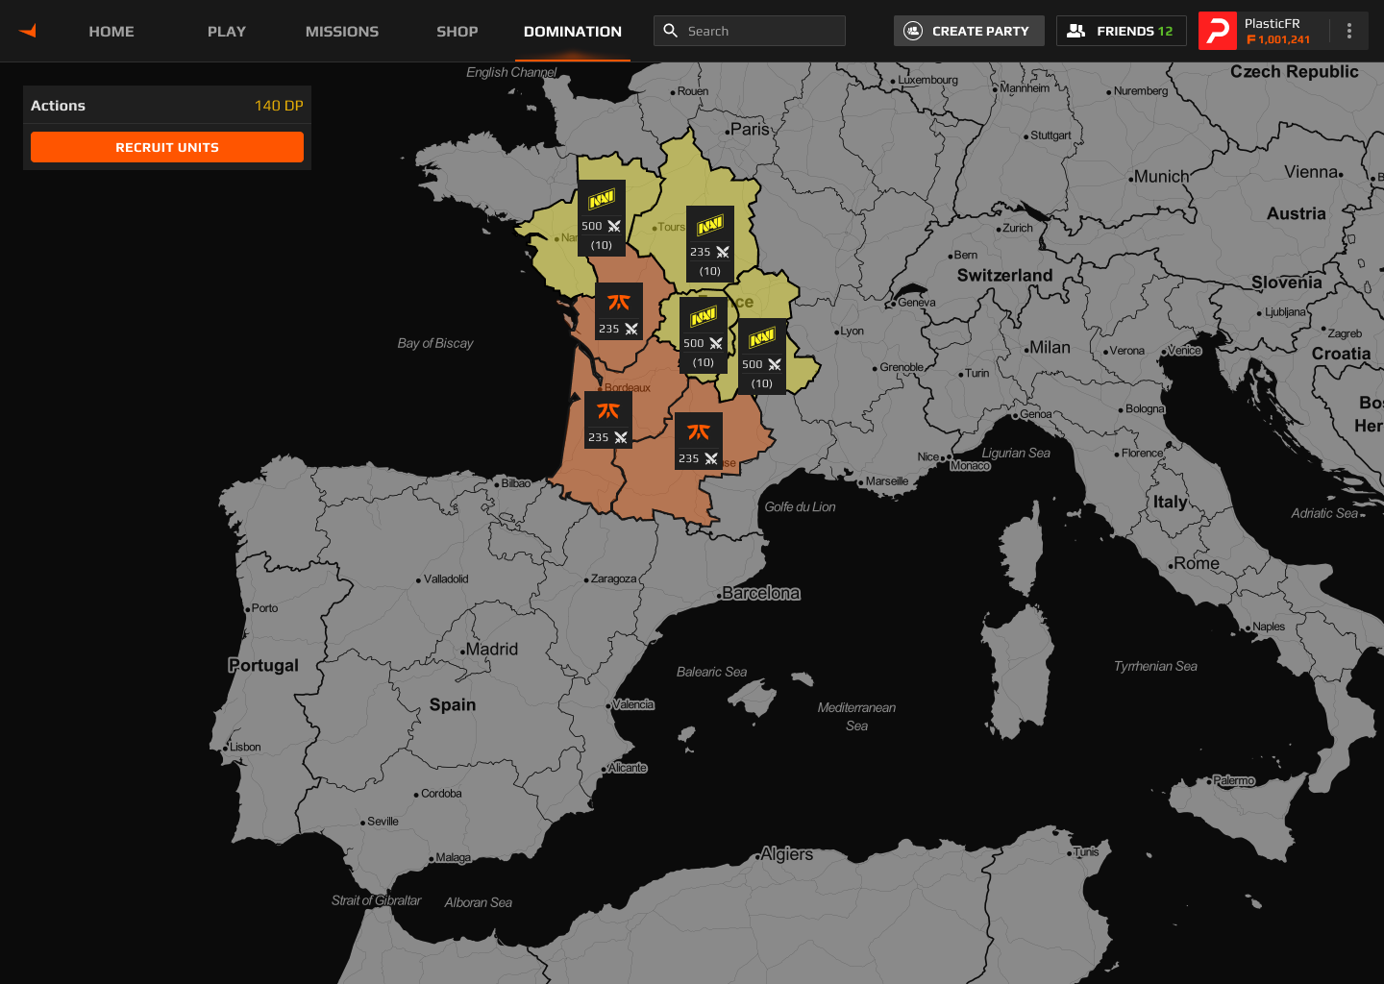Click the magnifier icon in the search box
This screenshot has width=1384, height=984.
coord(671,31)
